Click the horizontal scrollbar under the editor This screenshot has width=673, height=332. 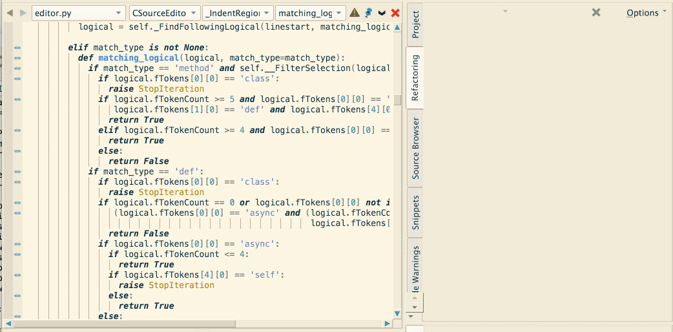[x=194, y=323]
